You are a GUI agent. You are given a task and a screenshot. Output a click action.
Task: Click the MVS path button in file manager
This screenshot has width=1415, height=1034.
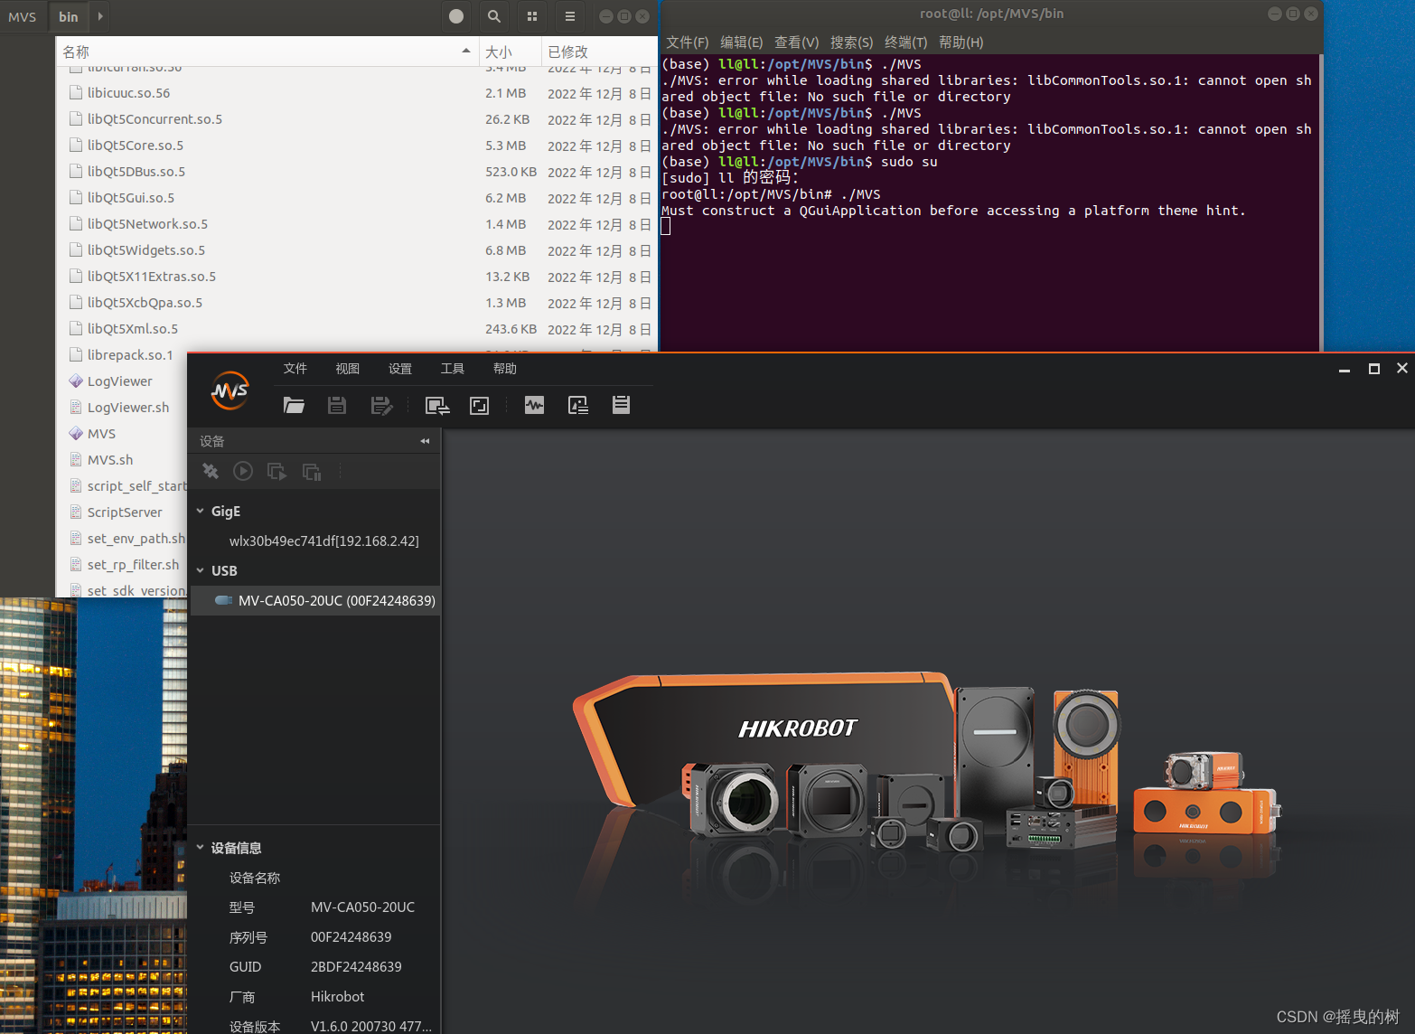(23, 16)
